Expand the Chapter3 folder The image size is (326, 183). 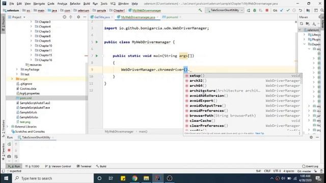click(31, 21)
